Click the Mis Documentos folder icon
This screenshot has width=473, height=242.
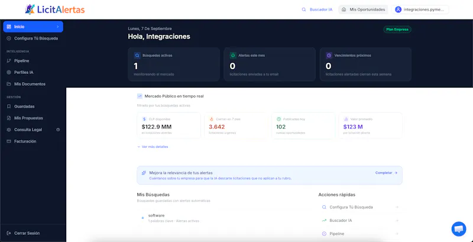[9, 84]
